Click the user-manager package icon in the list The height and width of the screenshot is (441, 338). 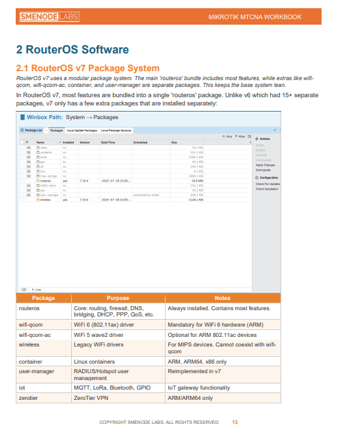[x=38, y=195]
